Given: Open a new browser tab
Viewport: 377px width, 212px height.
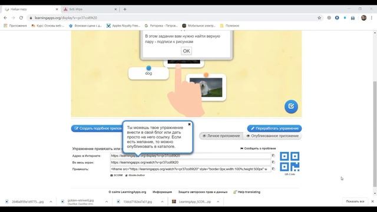Looking at the screenshot, I should click(125, 9).
